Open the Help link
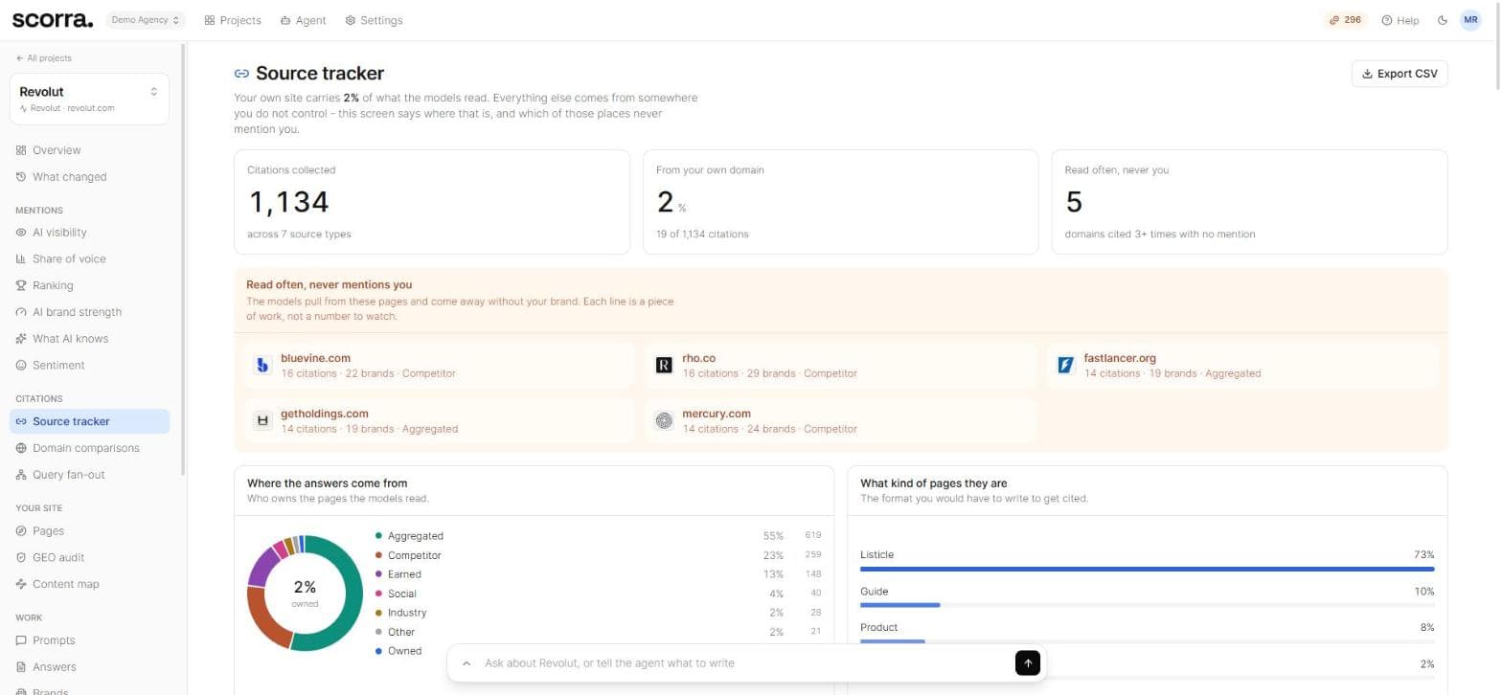1502x695 pixels. [x=1400, y=20]
